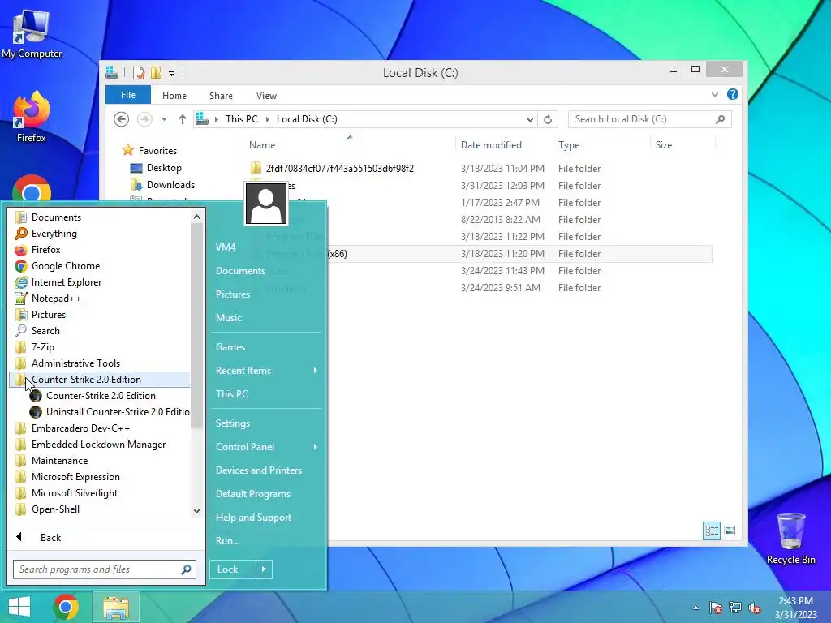
Task: Expand Control Panel submenu
Action: coord(266,447)
